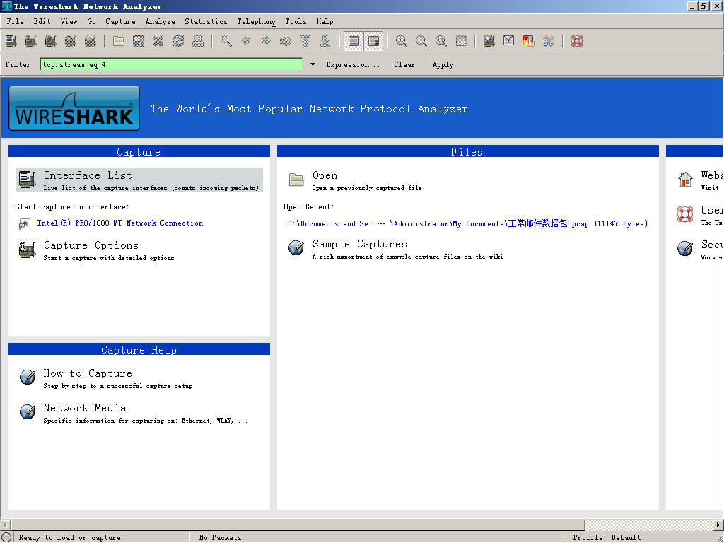Image resolution: width=724 pixels, height=543 pixels.
Task: Click the find packet magnifier icon
Action: pos(226,41)
